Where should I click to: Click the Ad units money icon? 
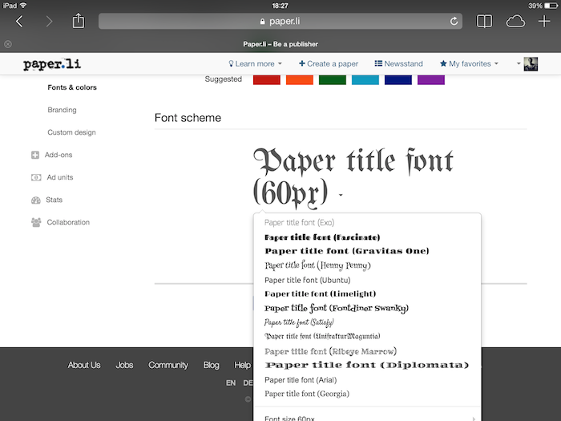click(36, 177)
